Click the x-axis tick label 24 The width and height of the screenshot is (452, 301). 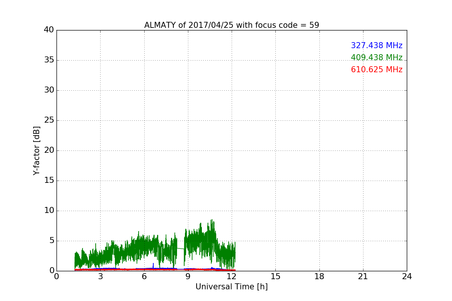(x=407, y=277)
